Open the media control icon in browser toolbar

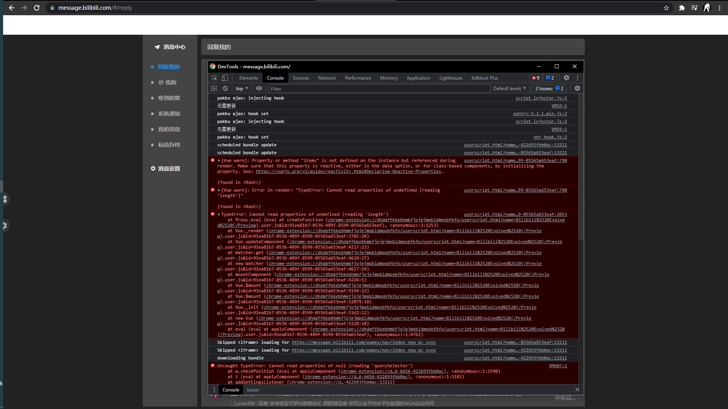pyautogui.click(x=694, y=8)
